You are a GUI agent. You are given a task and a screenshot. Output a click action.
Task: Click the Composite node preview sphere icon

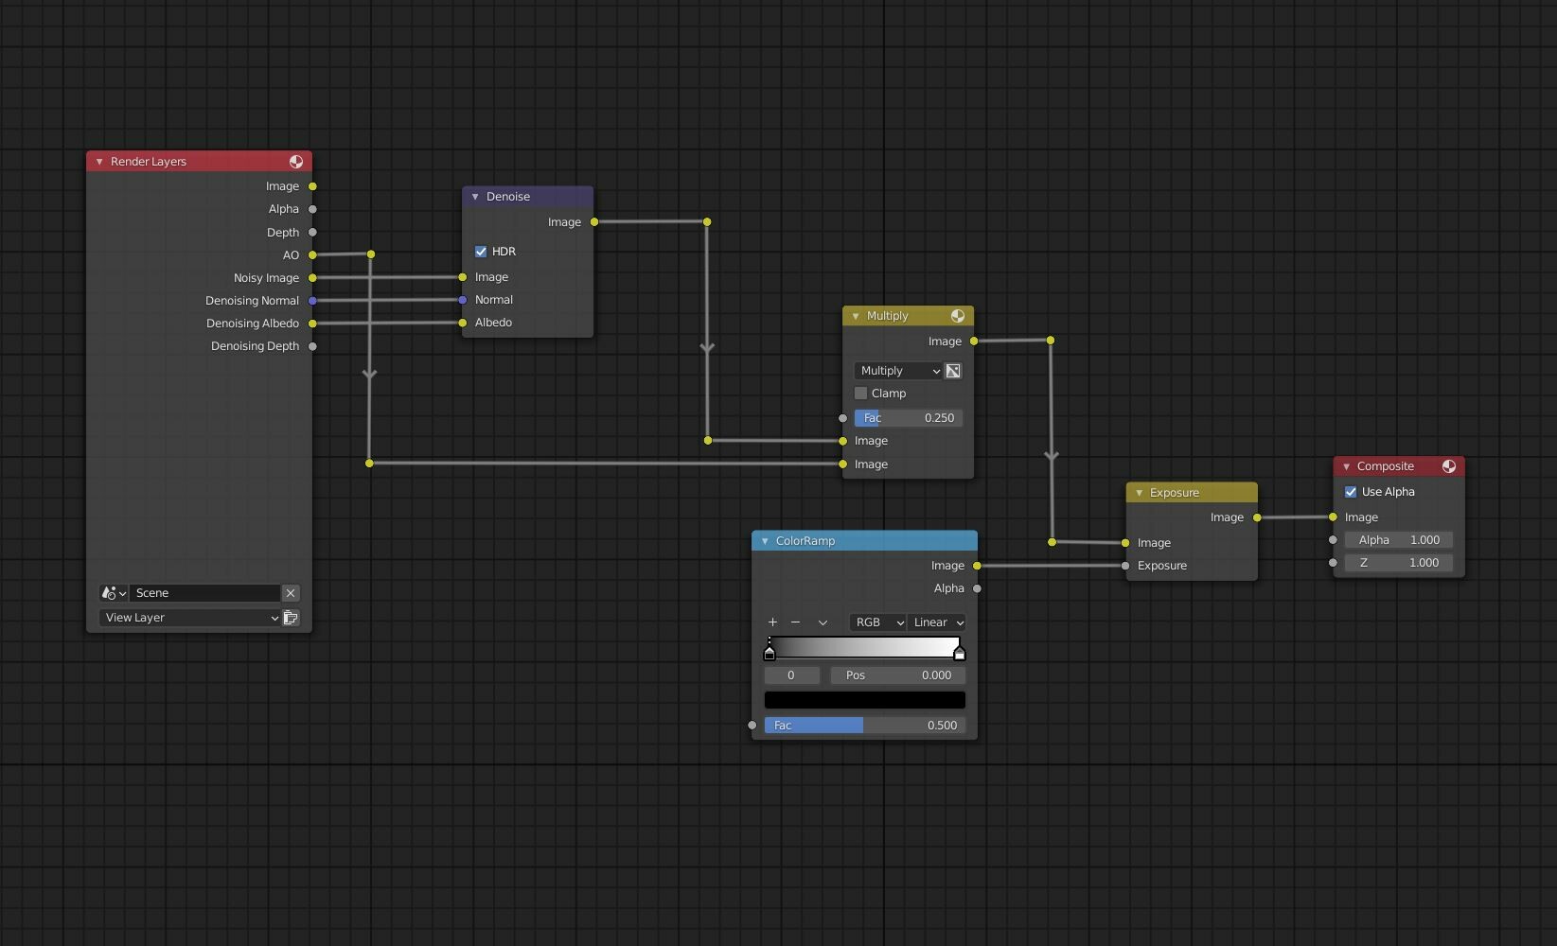pos(1449,466)
